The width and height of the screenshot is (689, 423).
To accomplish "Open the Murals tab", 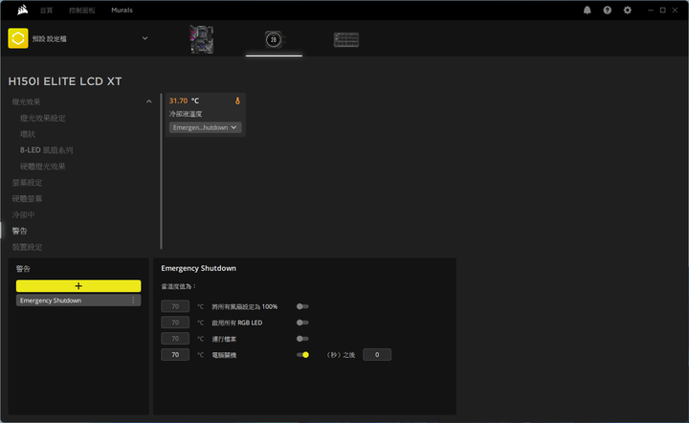I will pos(122,11).
